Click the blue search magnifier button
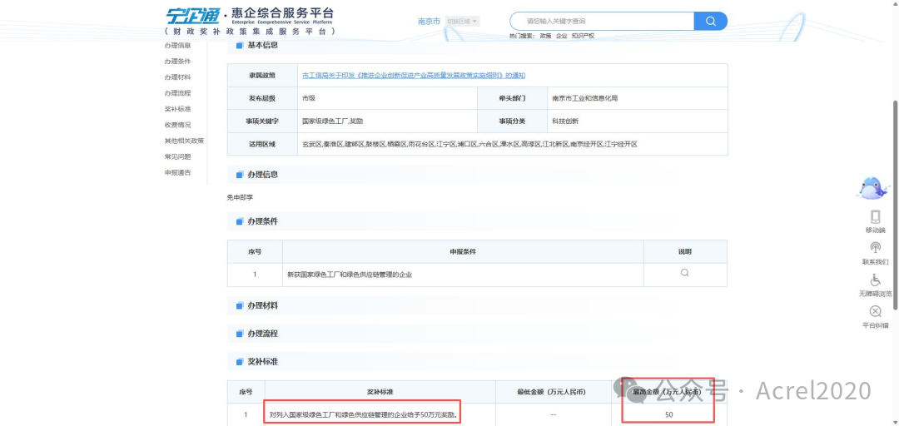The height and width of the screenshot is (426, 899). coord(710,21)
